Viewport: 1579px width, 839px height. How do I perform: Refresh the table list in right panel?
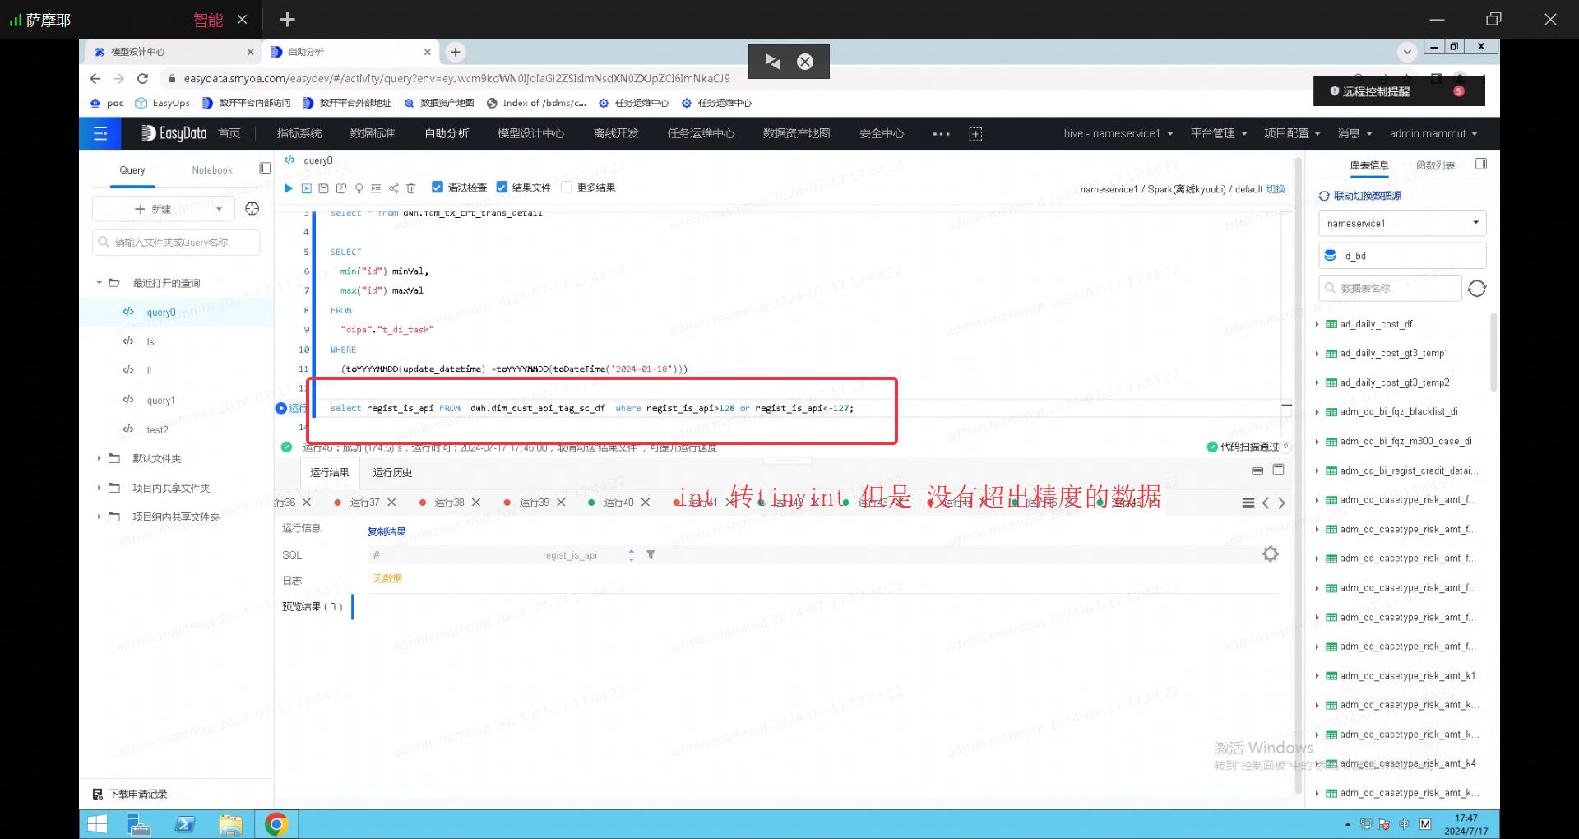[x=1477, y=289]
